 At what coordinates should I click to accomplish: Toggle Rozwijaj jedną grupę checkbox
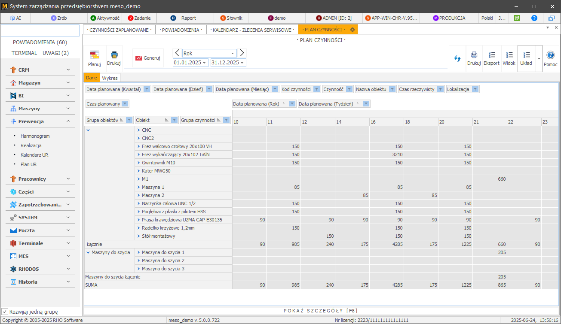[x=5, y=312]
